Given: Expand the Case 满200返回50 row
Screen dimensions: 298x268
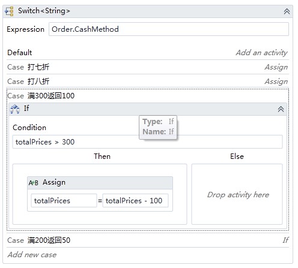Looking at the screenshot, I should (148, 240).
